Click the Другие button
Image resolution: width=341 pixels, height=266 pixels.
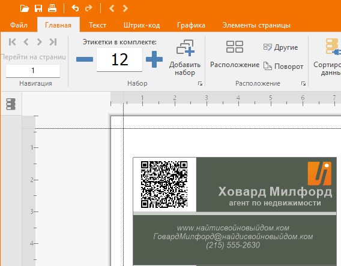pyautogui.click(x=280, y=47)
